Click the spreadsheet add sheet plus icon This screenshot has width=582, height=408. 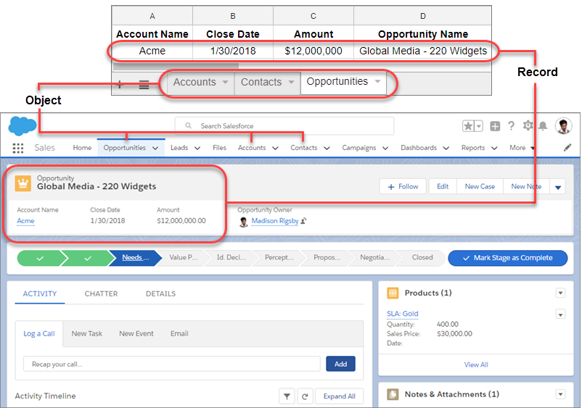pos(120,84)
